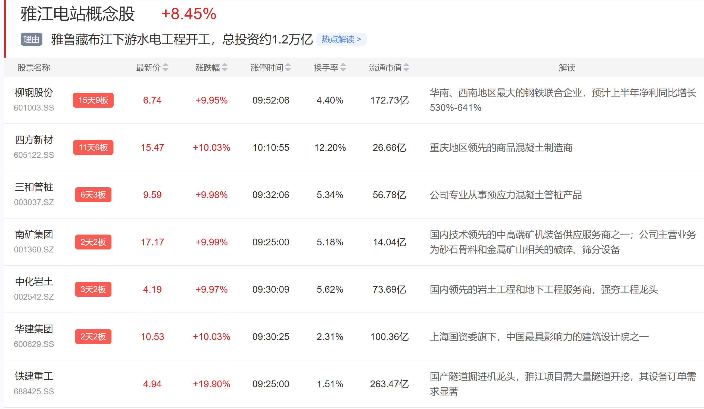
Task: Sort by 涨跌幅 arrow icon
Action: 225,67
